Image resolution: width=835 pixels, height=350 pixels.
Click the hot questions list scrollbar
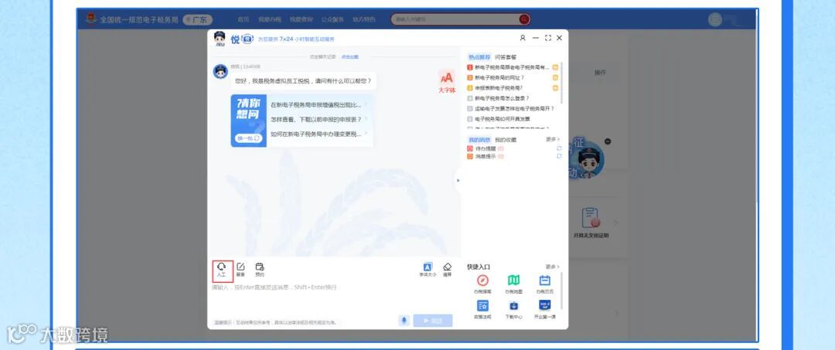point(561,83)
